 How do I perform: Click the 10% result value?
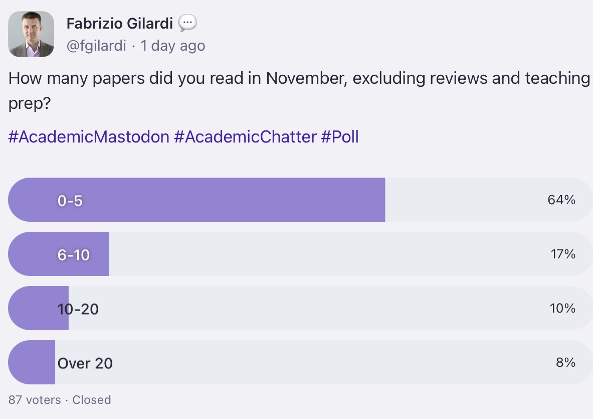pyautogui.click(x=562, y=308)
